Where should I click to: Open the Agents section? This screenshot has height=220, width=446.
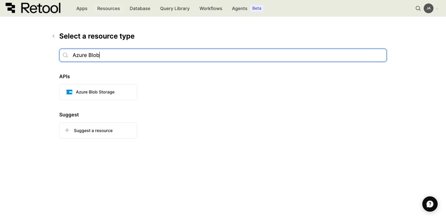[x=239, y=8]
